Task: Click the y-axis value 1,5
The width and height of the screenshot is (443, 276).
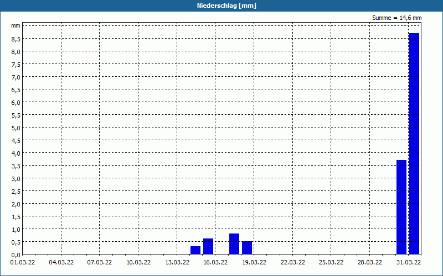Action: pos(16,217)
